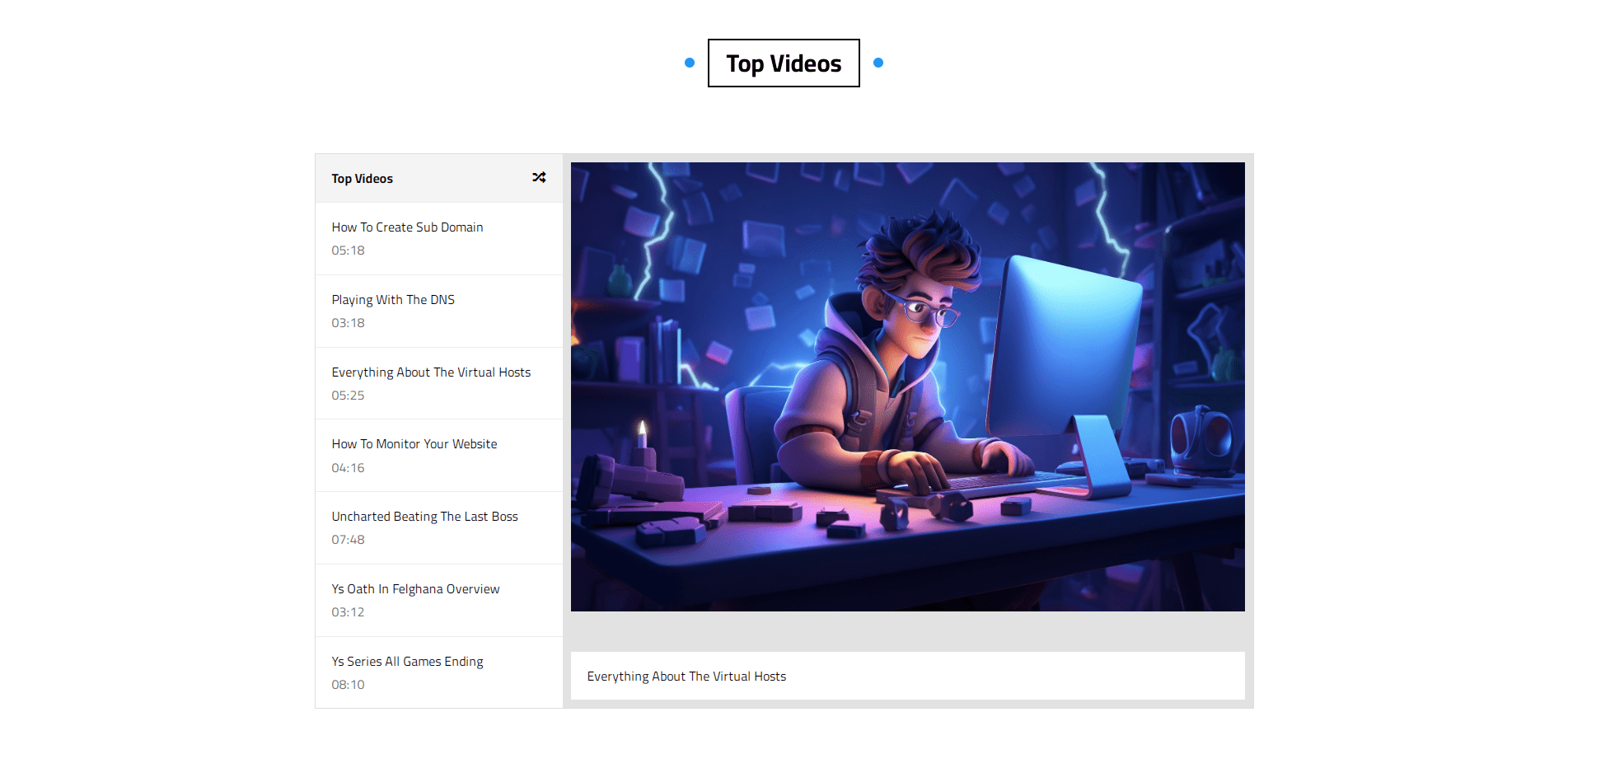1610x768 pixels.
Task: Click the blue dot left of heading
Action: tap(690, 63)
